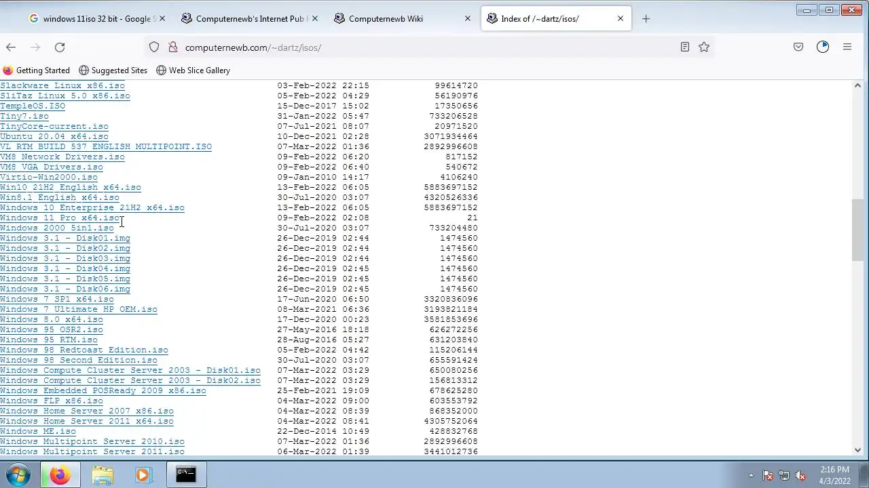Open VM8 Network Drivers.iso link
869x488 pixels.
point(62,157)
